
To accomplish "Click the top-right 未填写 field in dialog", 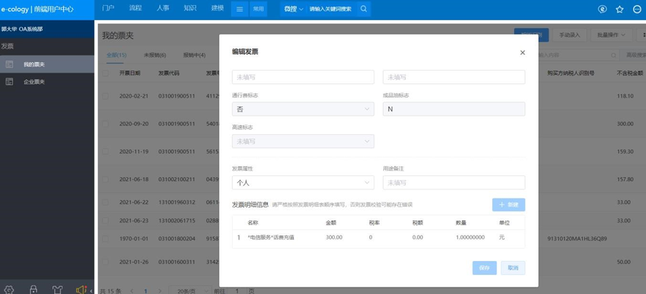I will tap(454, 77).
